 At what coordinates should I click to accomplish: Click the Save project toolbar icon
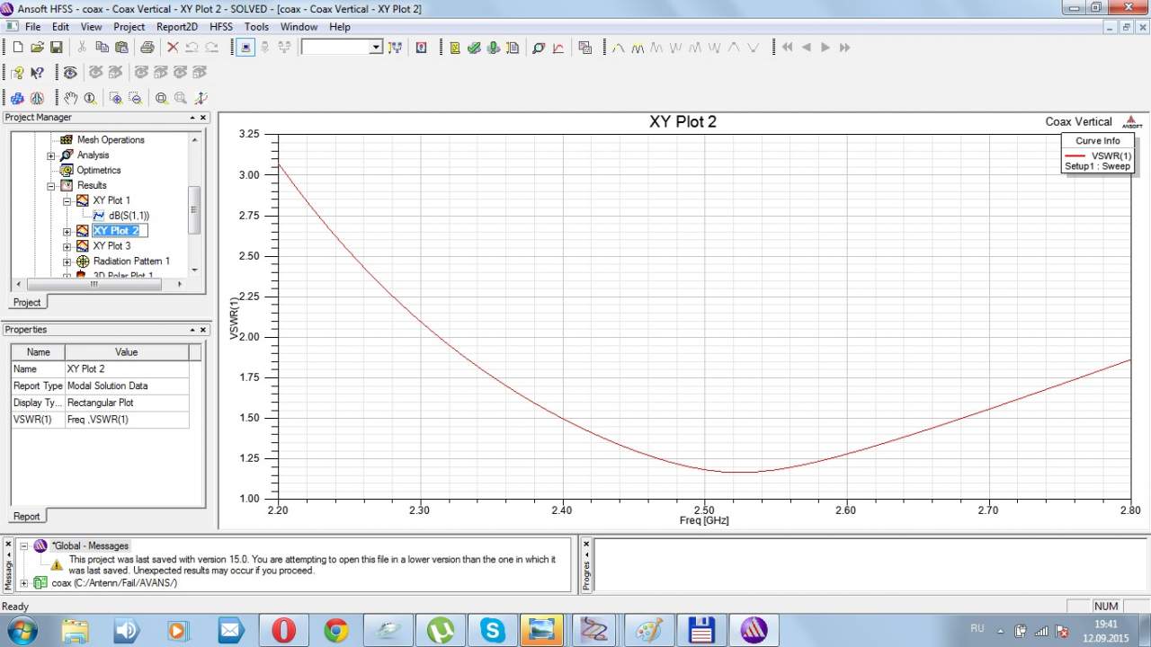pos(56,48)
